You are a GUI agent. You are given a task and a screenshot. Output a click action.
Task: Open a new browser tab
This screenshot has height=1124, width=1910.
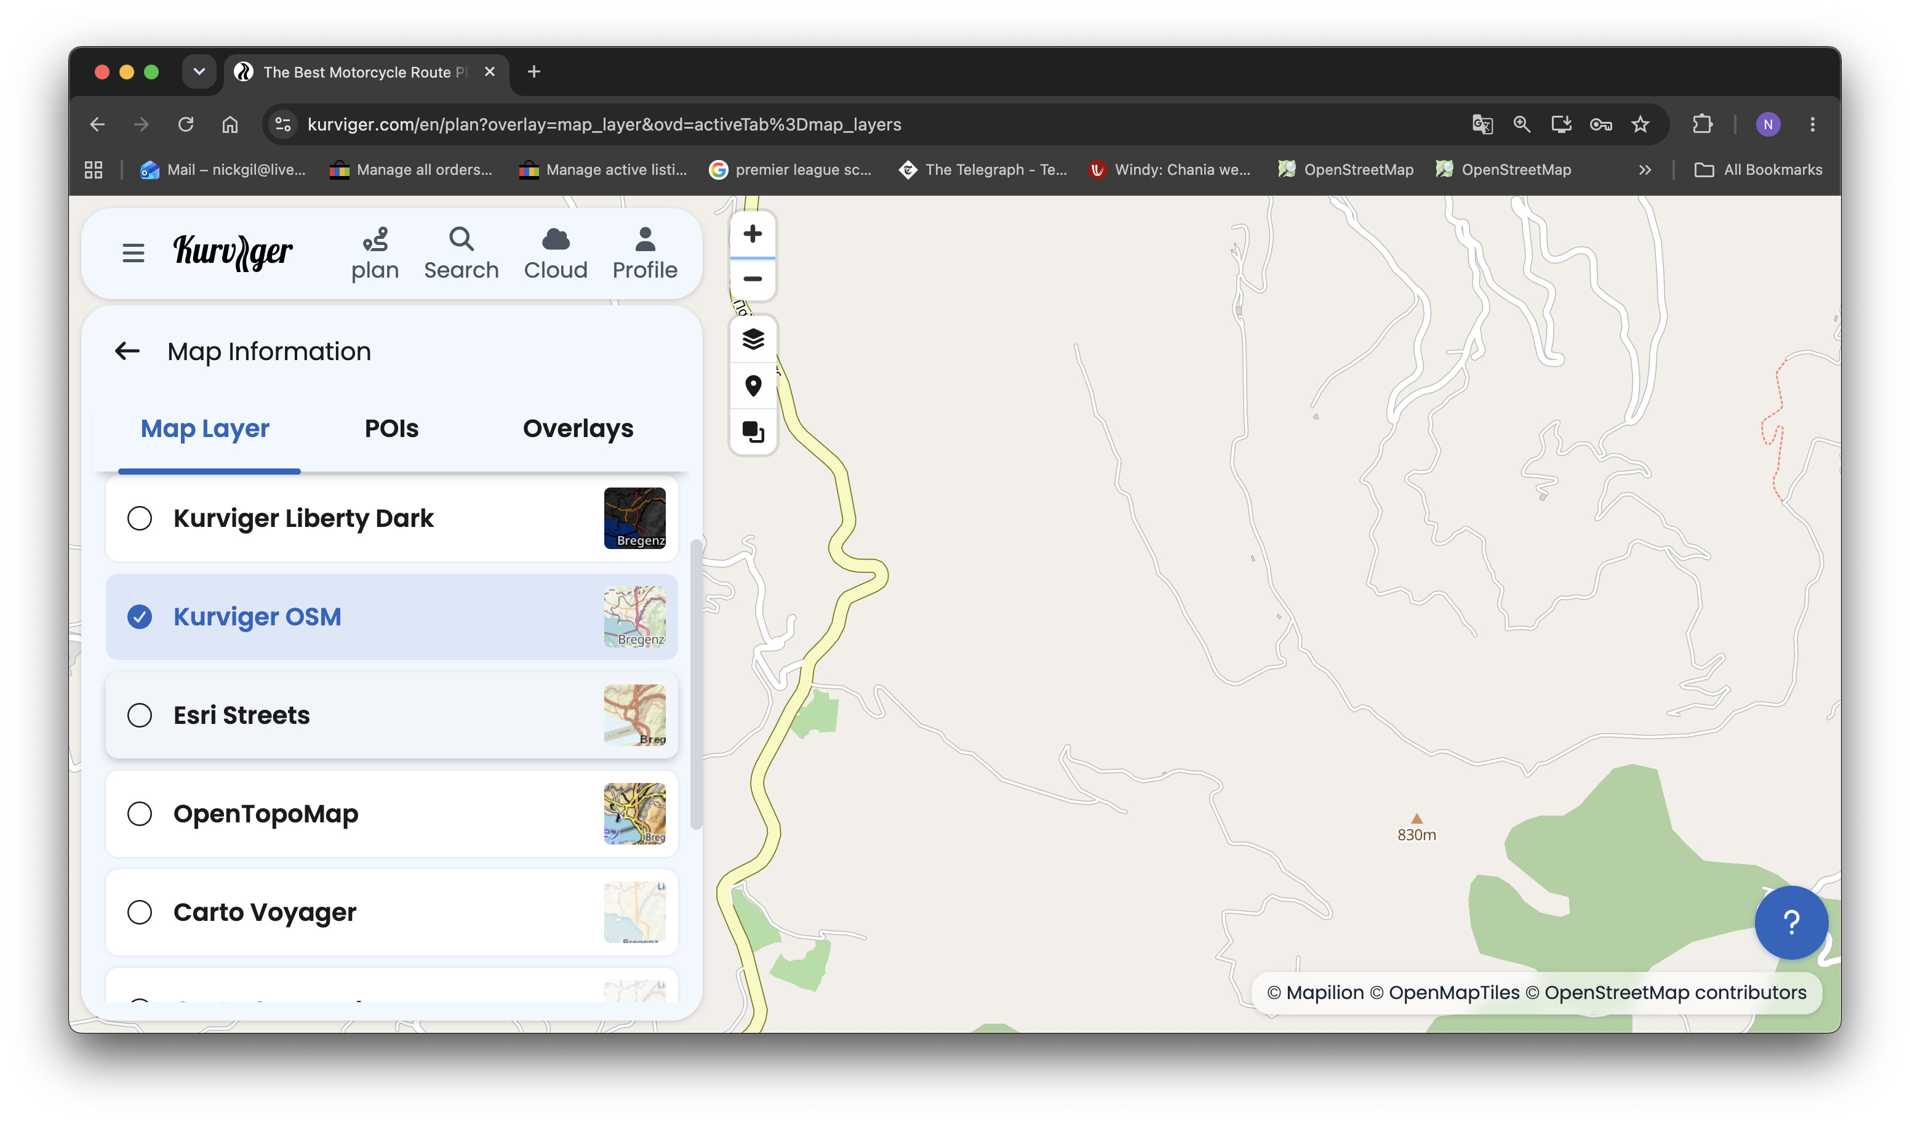[x=533, y=72]
